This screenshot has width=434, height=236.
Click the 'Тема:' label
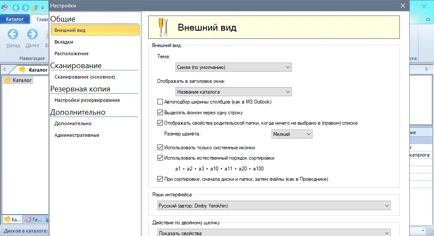point(163,57)
